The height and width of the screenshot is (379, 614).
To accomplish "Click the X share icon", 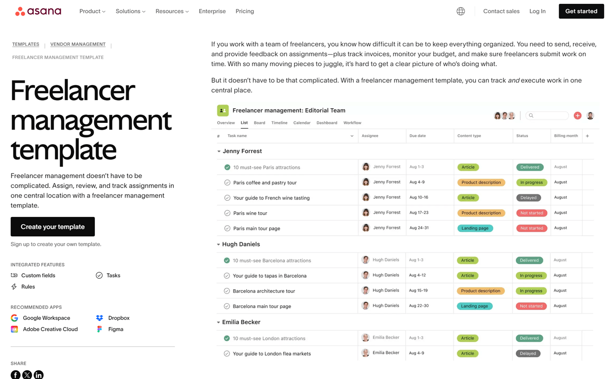I will click(x=27, y=375).
